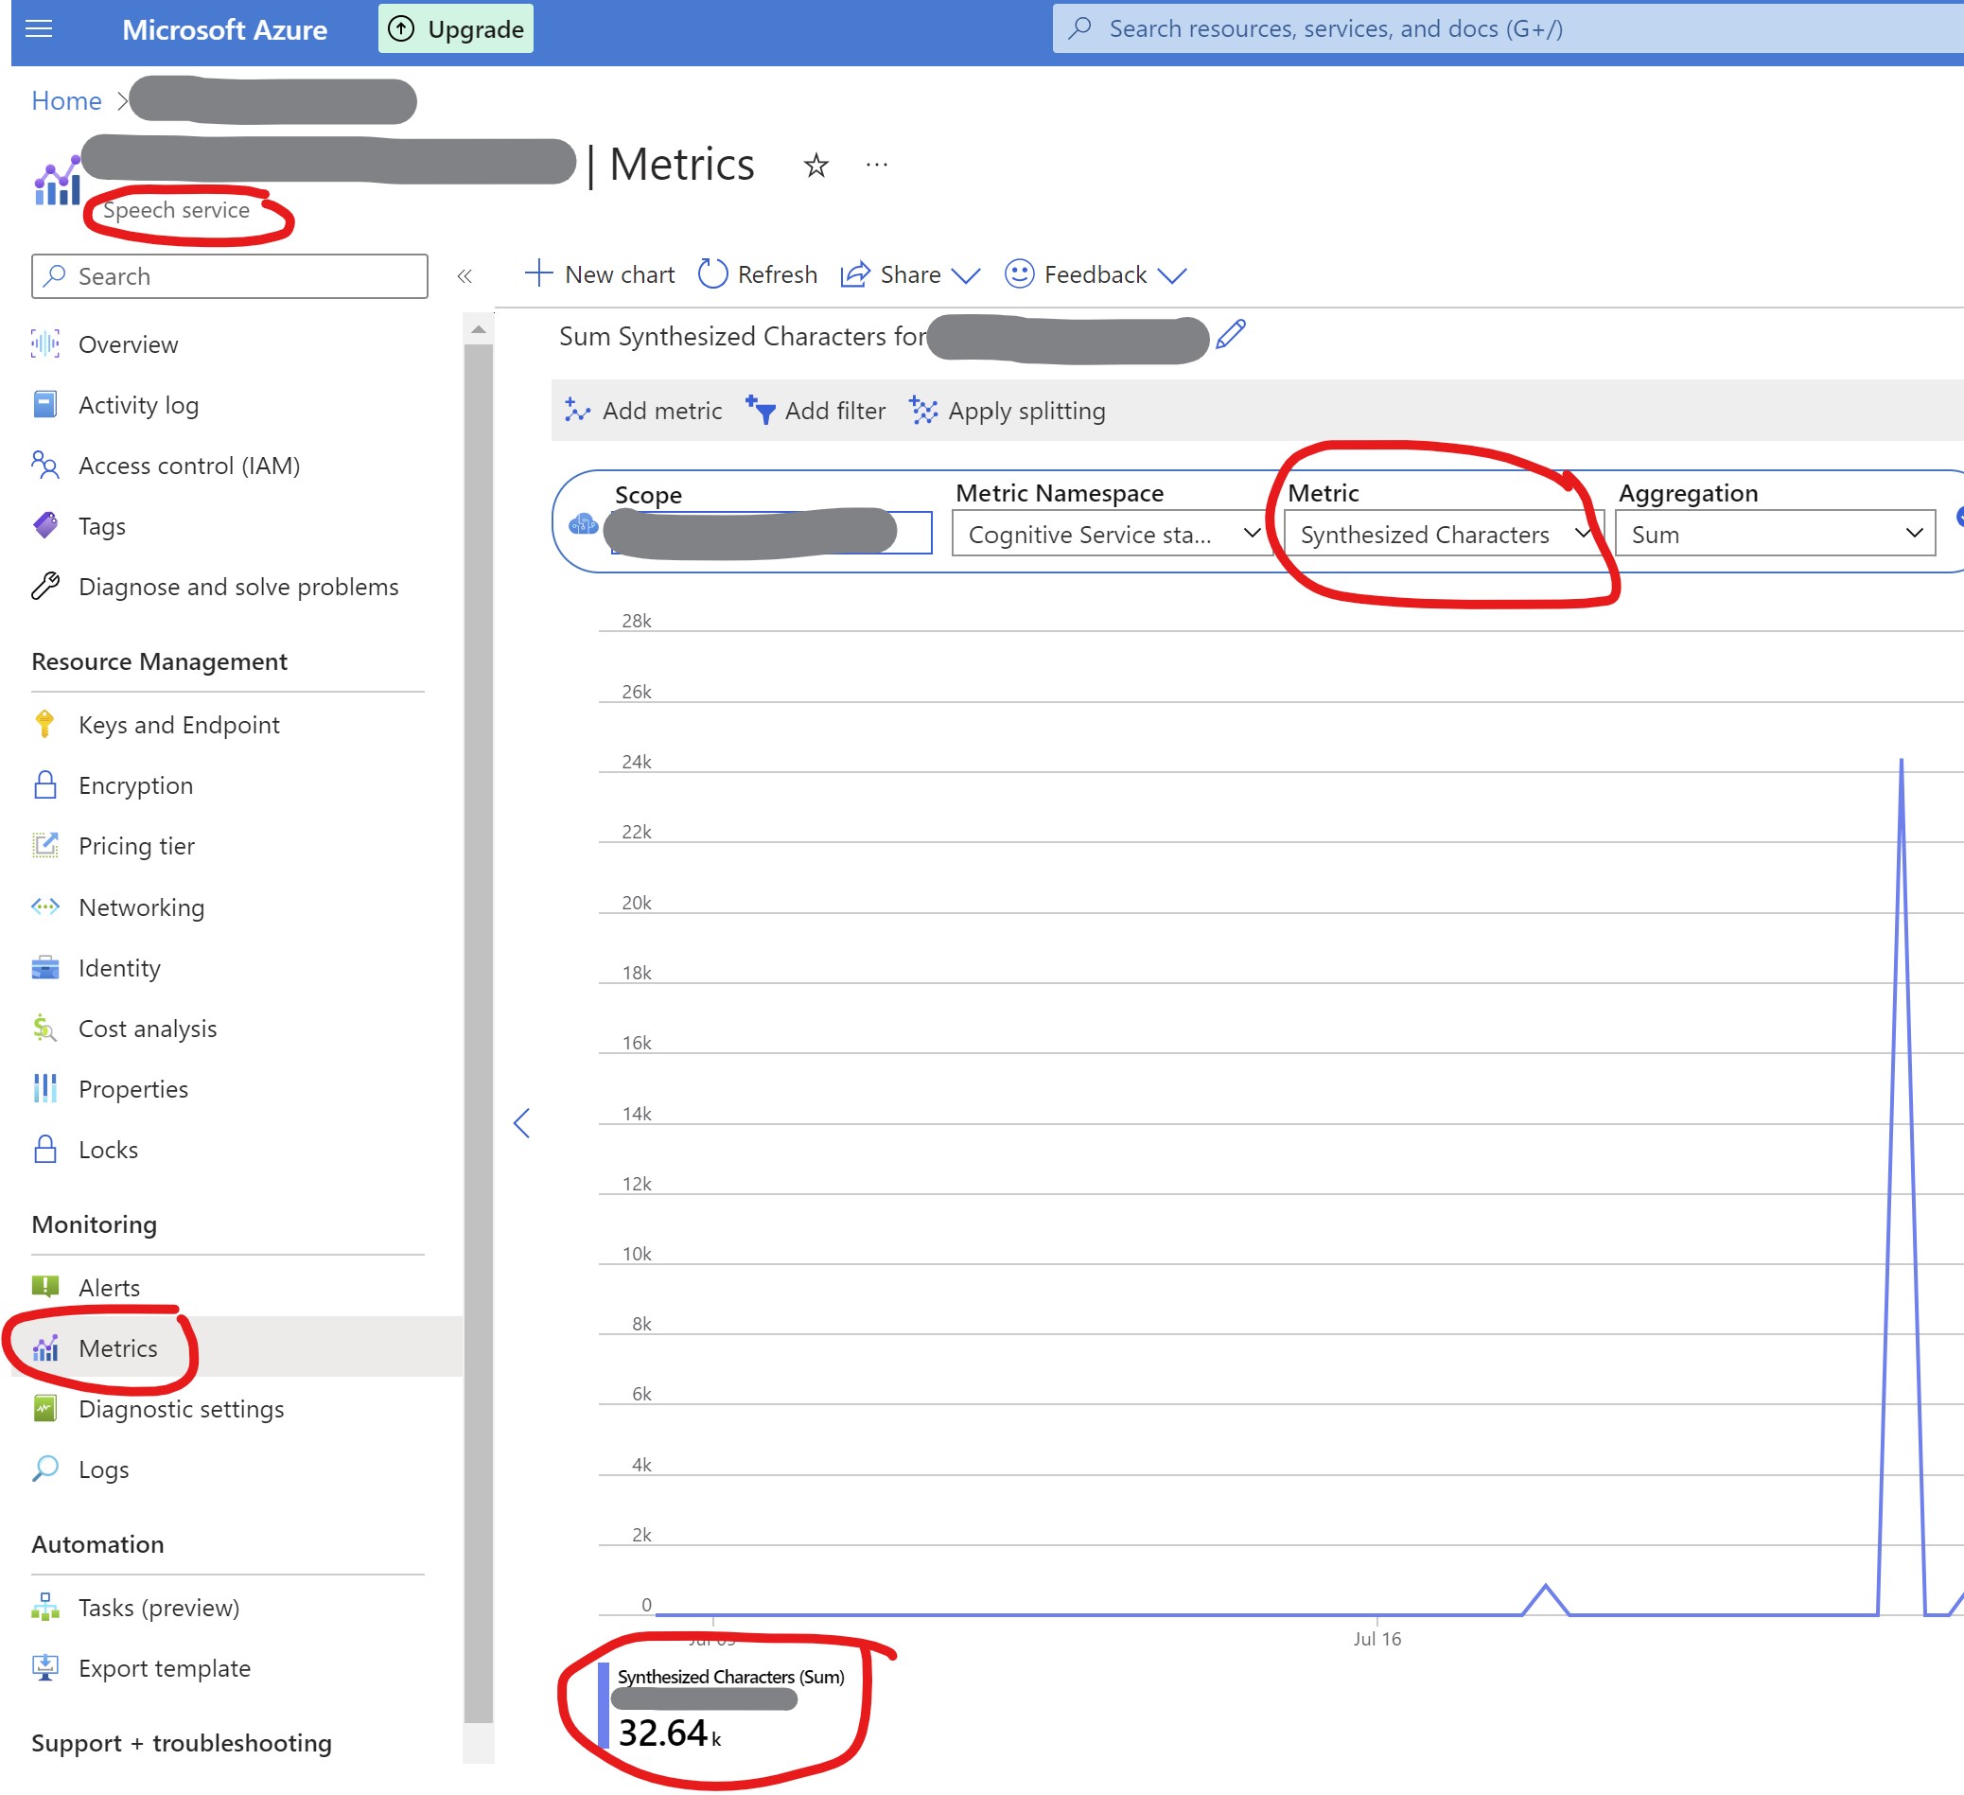Open the Aggregation dropdown Sum
1964x1795 pixels.
1775,534
